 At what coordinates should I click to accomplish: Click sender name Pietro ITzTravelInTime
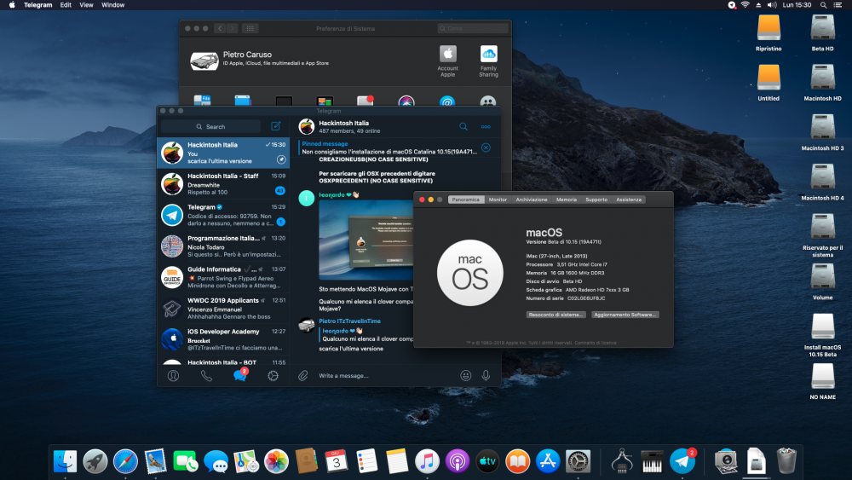[349, 321]
